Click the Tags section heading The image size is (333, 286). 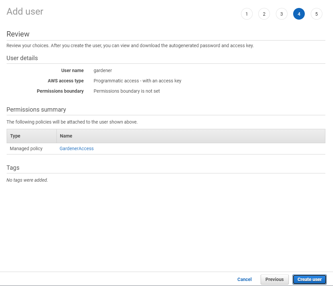click(13, 168)
